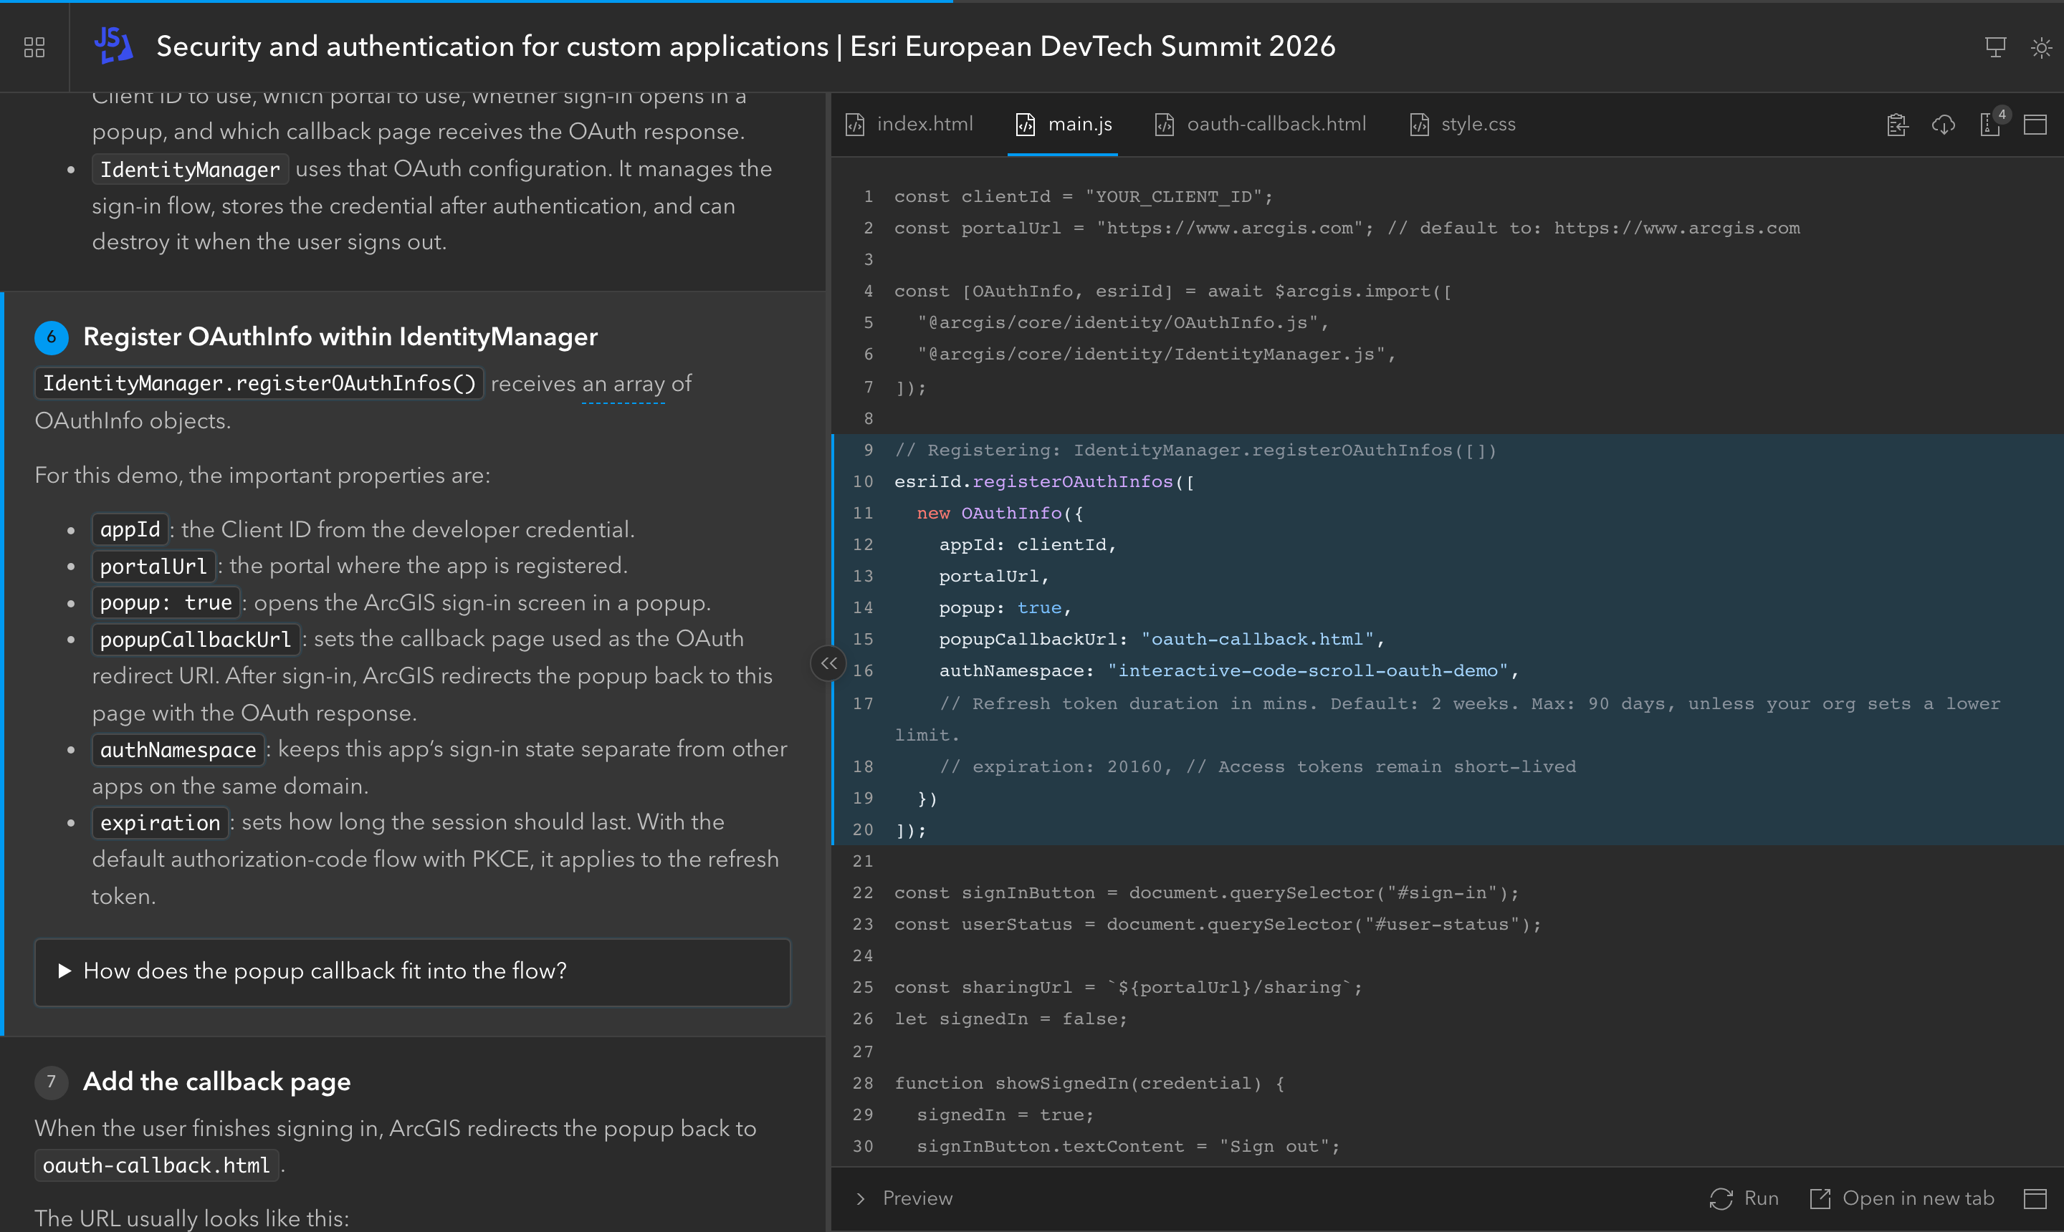Screen dimensions: 2064x1232
Task: Select step 7 number badge
Action: pyautogui.click(x=52, y=1082)
